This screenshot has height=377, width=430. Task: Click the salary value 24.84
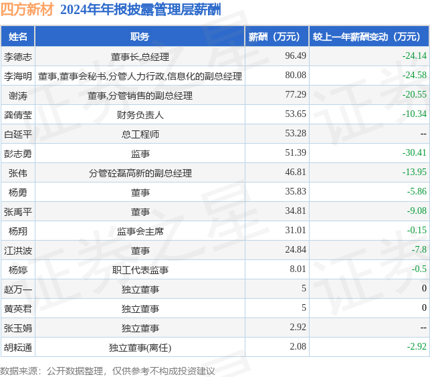[x=296, y=250]
